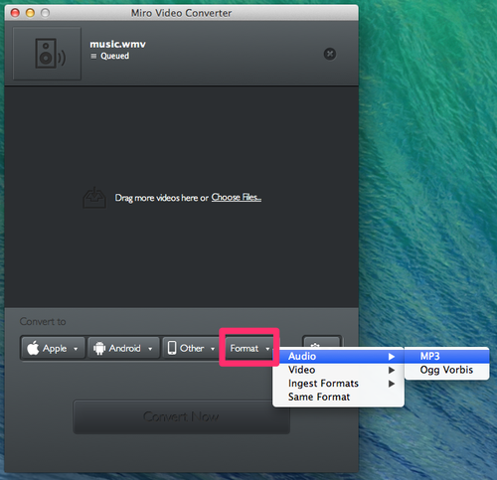Close the Miro Video Converter window
The image size is (497, 480).
(x=15, y=13)
